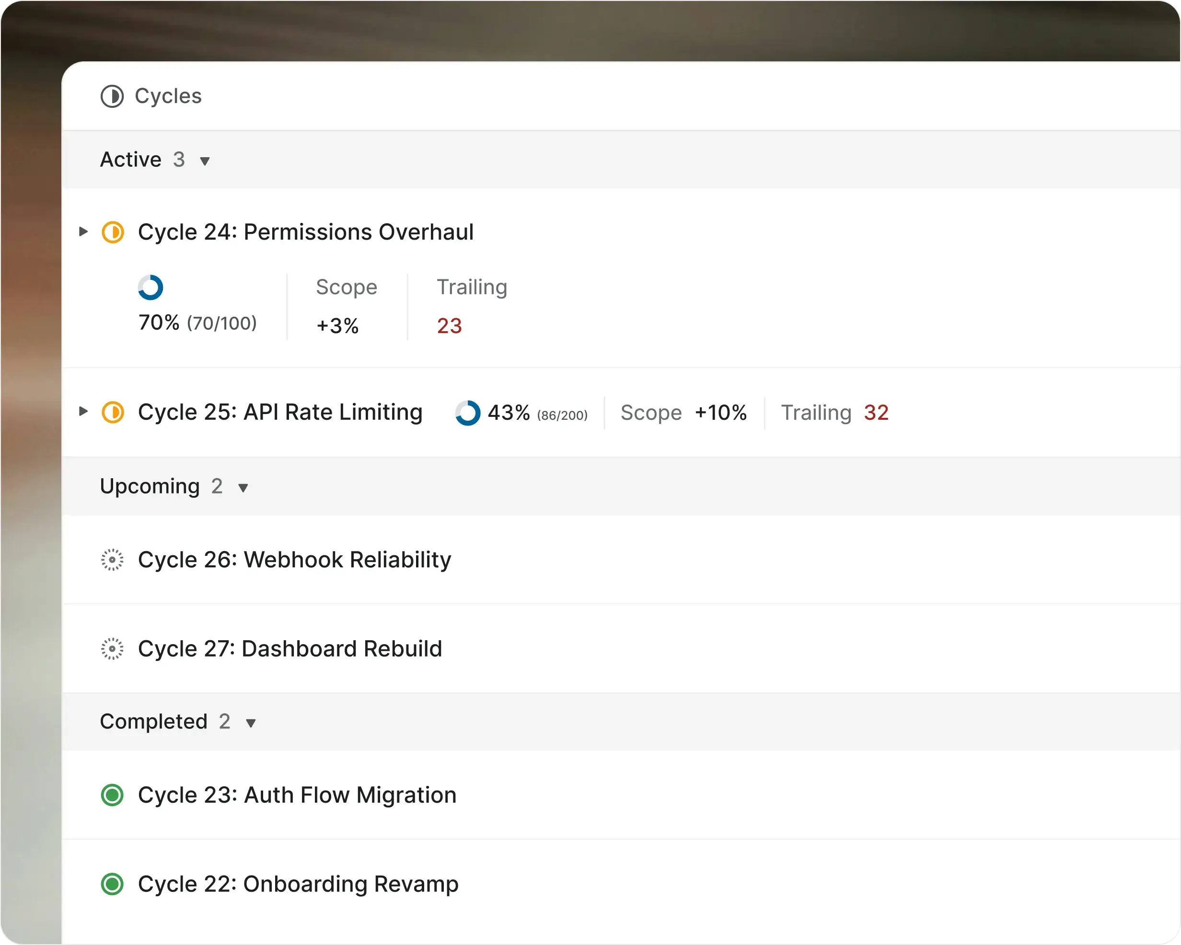Image resolution: width=1181 pixels, height=945 pixels.
Task: Collapse the Completed section arrow
Action: pos(251,723)
